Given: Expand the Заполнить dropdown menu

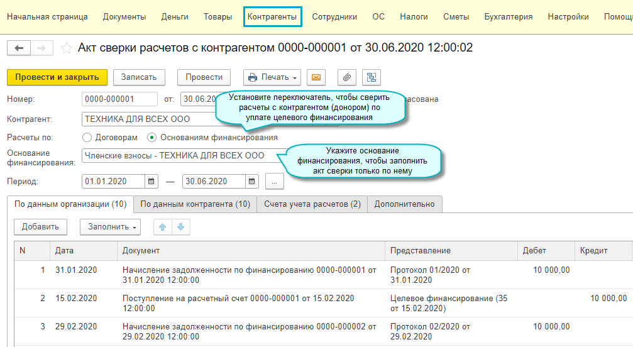Looking at the screenshot, I should 110,227.
